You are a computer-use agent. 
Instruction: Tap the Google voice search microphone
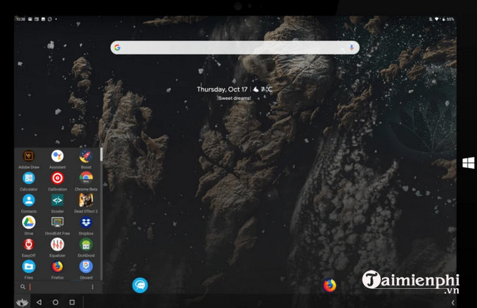(x=352, y=48)
